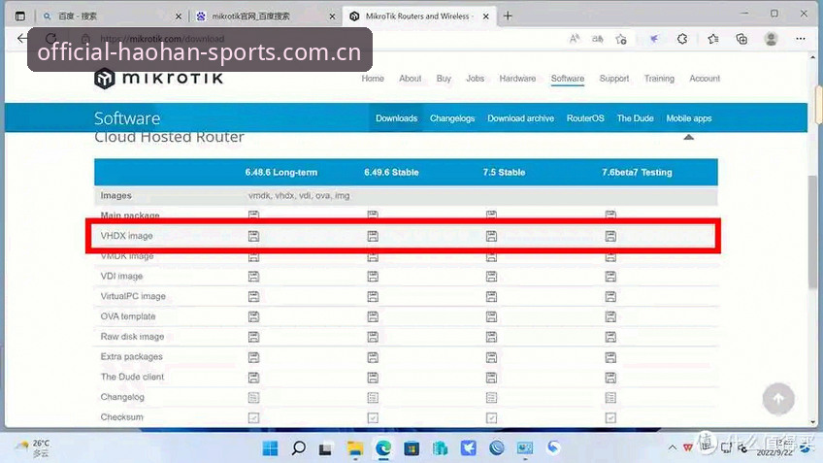Viewport: 823px width, 463px height.
Task: Select the Downloads sub-tab
Action: coord(396,118)
